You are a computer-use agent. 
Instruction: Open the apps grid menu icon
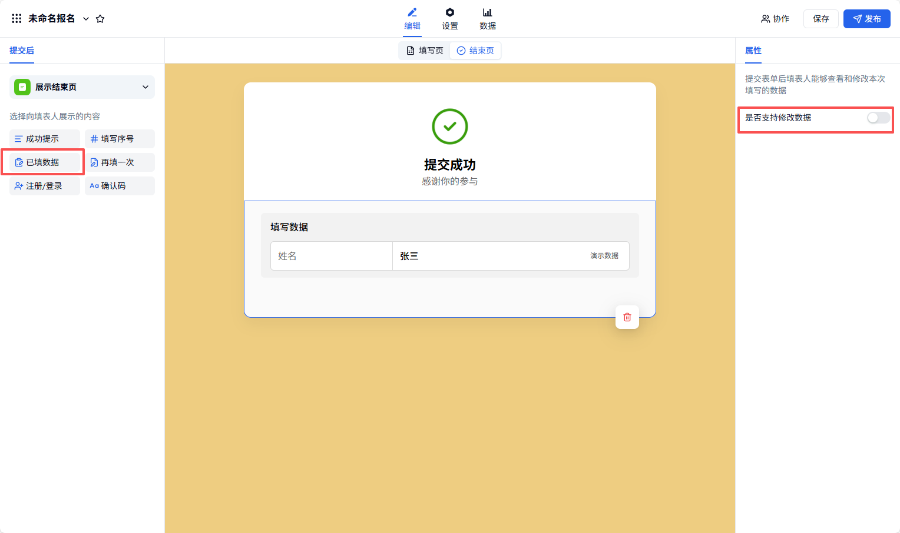16,19
